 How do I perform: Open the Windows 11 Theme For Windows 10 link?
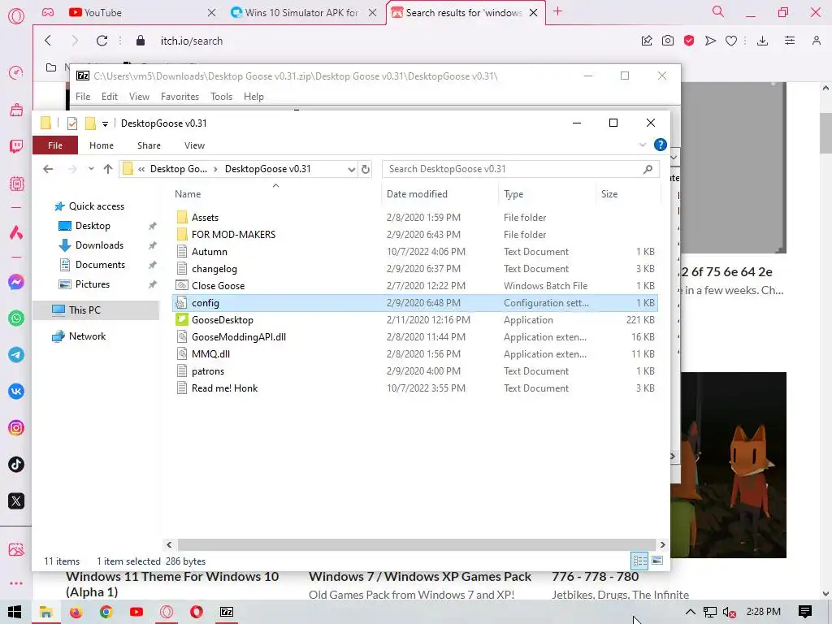point(172,583)
